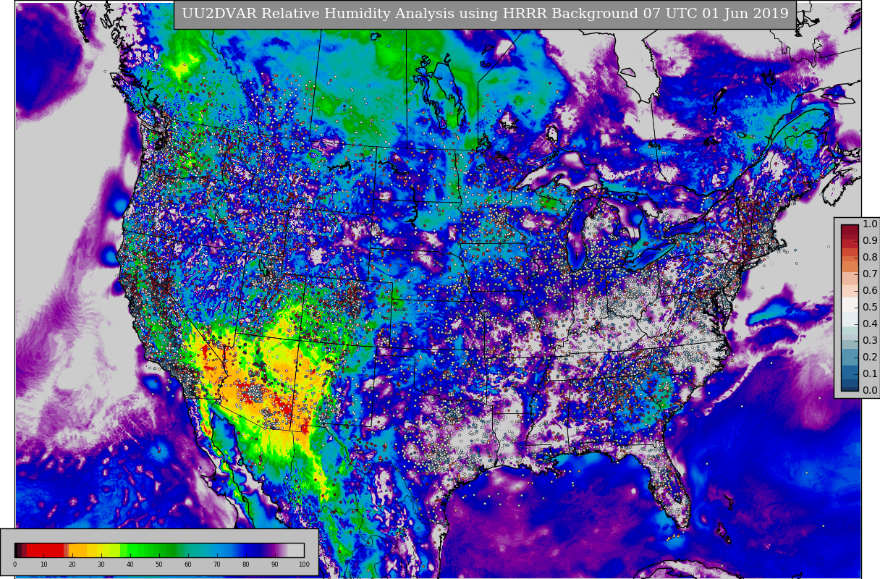The height and width of the screenshot is (579, 880).
Task: Click the 70 tick label on humidity colorbar
Action: [x=217, y=565]
